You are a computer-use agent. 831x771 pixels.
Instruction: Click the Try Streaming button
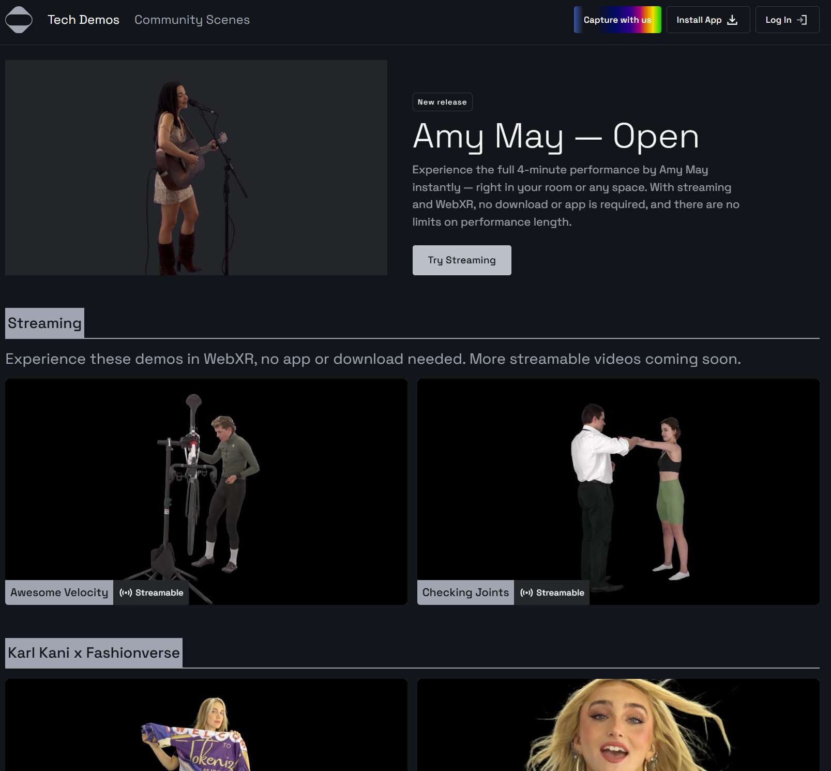coord(461,260)
